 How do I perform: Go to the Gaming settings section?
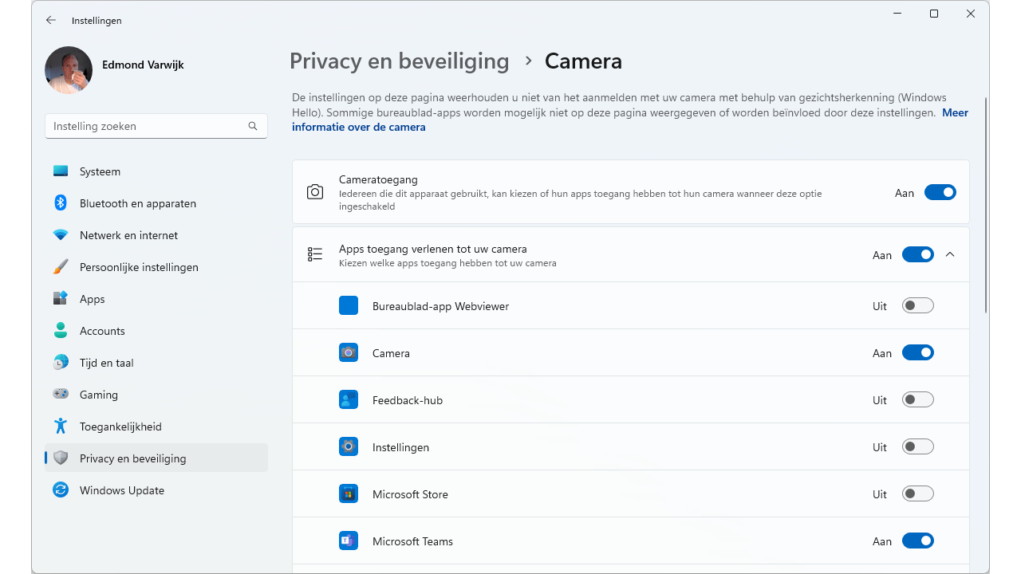[x=99, y=395]
